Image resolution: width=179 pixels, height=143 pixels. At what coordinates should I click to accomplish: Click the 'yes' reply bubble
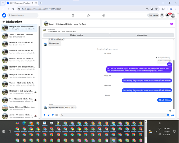(169, 64)
